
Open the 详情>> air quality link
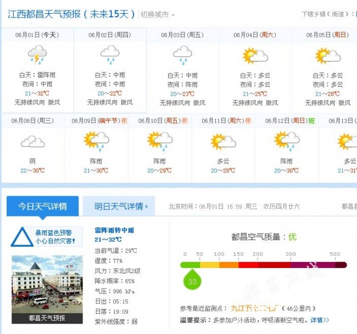(320, 320)
